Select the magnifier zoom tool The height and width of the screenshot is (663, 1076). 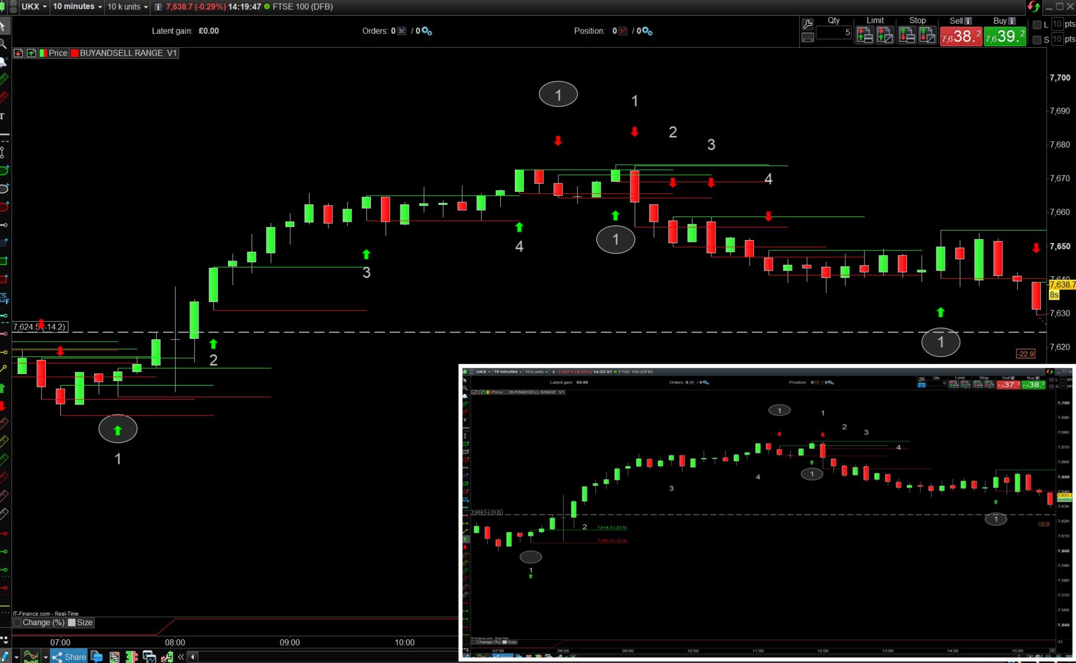[x=4, y=44]
